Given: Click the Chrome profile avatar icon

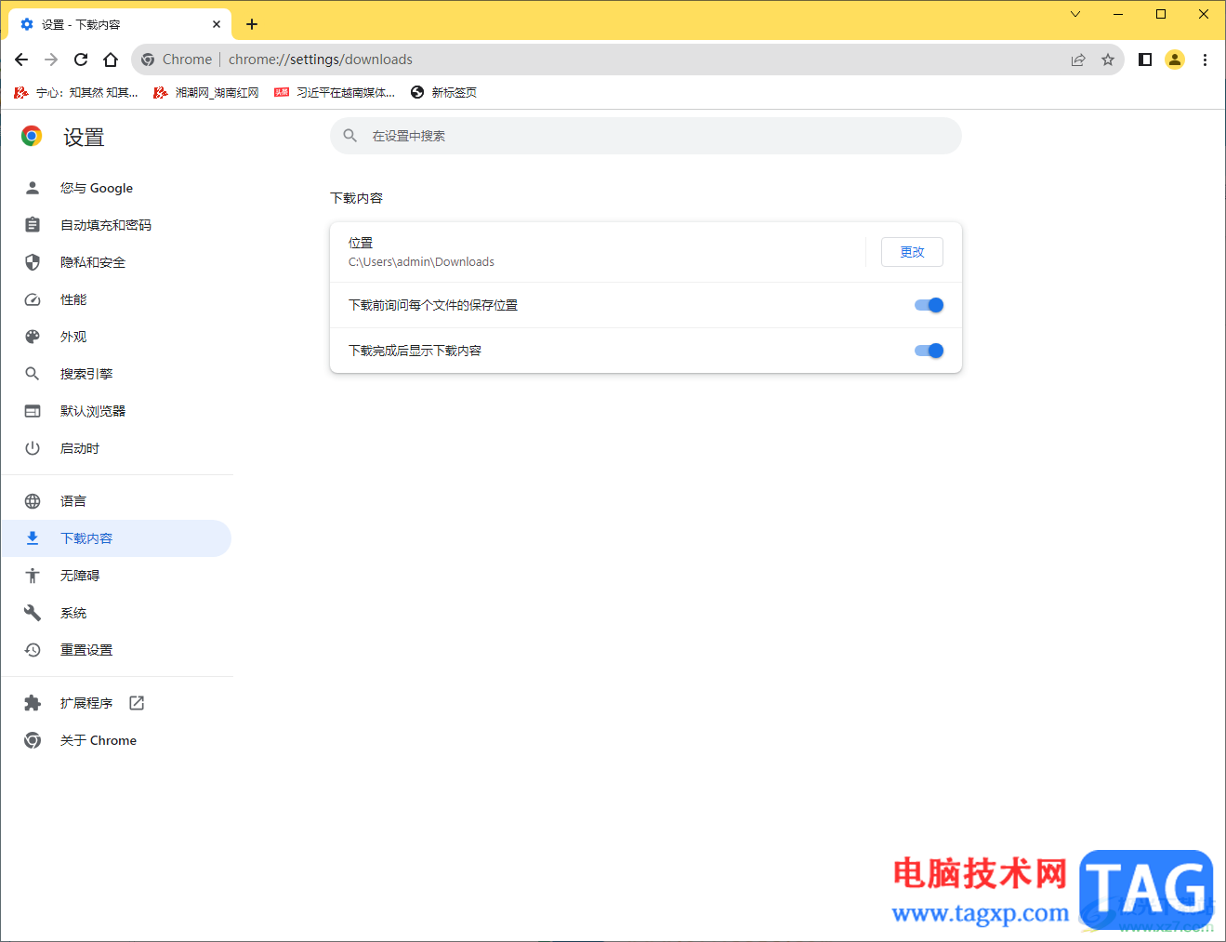Looking at the screenshot, I should tap(1174, 59).
